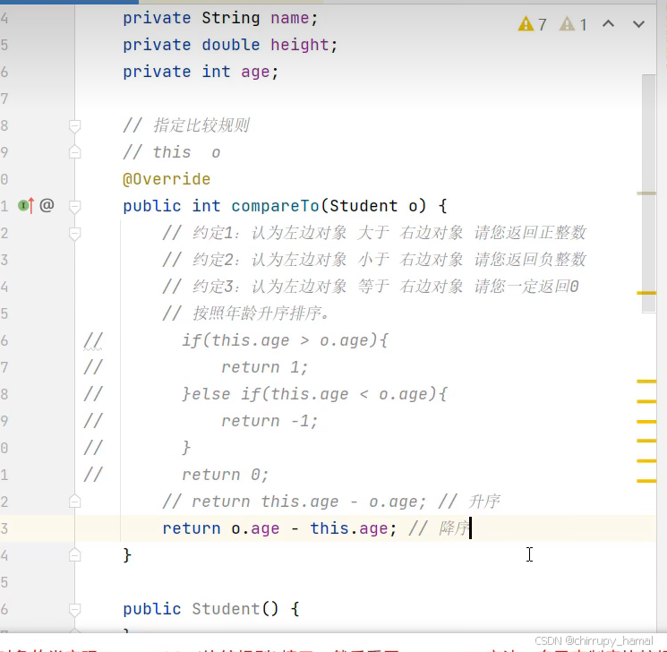This screenshot has height=652, width=667.
Task: Click 'this.age' in the active return statement
Action: (x=349, y=528)
